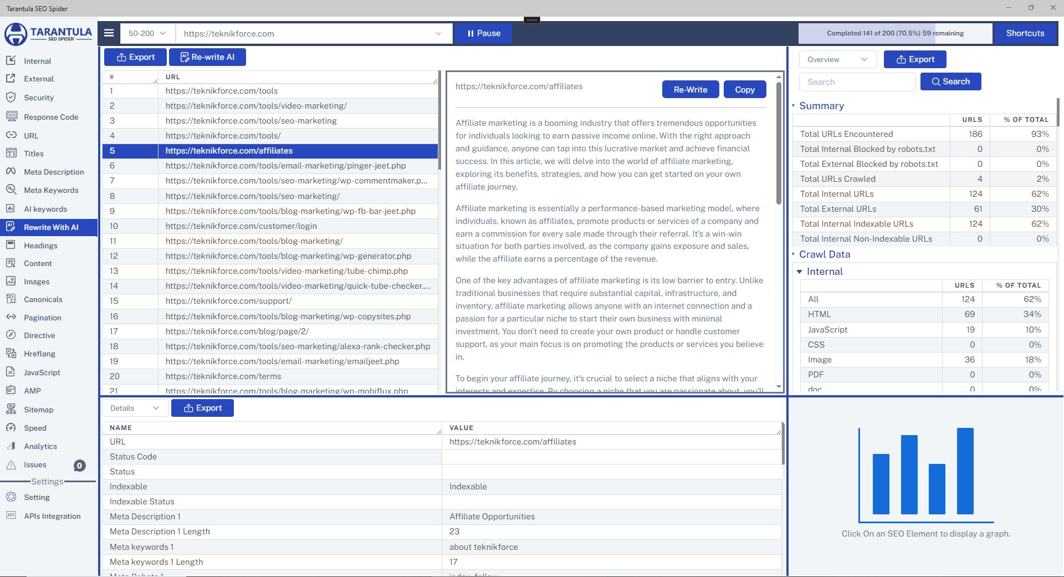The height and width of the screenshot is (577, 1064).
Task: Click the crawl progress bar
Action: pyautogui.click(x=895, y=33)
